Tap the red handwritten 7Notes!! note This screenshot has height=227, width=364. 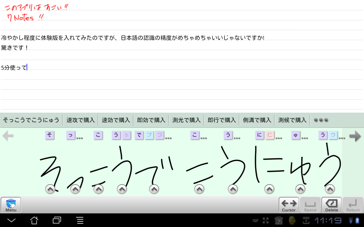coord(26,18)
